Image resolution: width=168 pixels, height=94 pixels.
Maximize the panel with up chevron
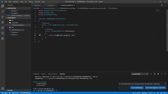(162, 74)
